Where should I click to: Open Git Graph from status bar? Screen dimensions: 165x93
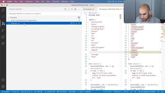tap(72, 92)
